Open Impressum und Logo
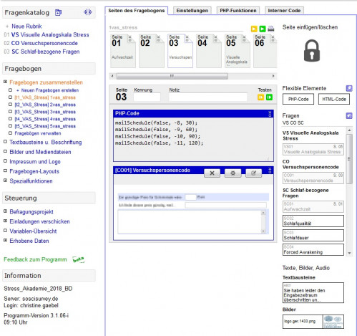357x336 pixels. coord(35,162)
